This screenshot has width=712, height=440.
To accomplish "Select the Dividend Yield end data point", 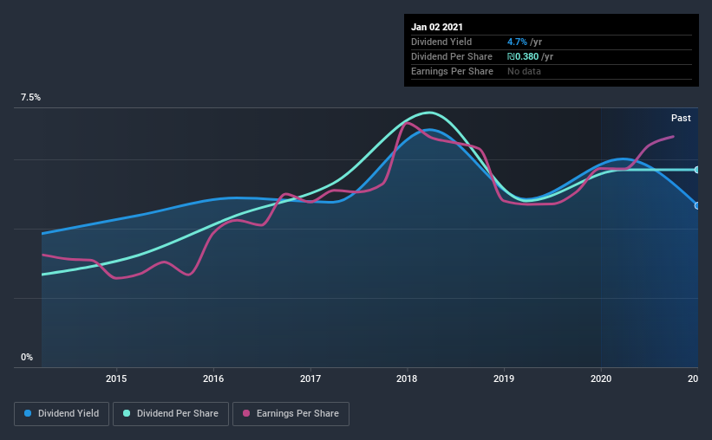I will pos(697,205).
